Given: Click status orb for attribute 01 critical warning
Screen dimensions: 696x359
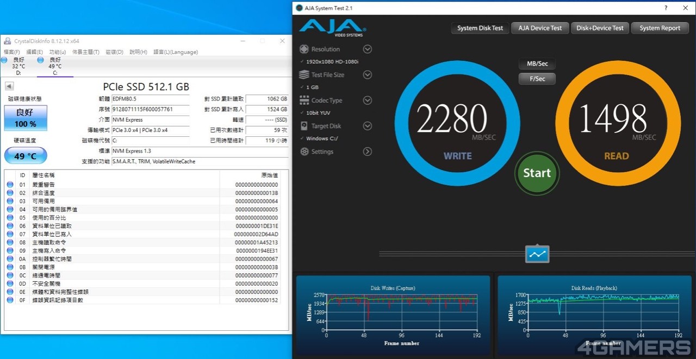Looking at the screenshot, I should pyautogui.click(x=10, y=185).
